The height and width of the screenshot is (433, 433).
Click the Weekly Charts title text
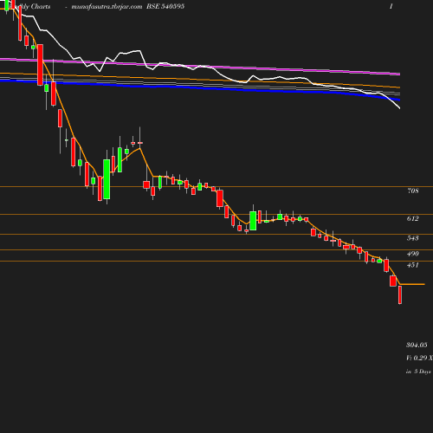point(29,6)
